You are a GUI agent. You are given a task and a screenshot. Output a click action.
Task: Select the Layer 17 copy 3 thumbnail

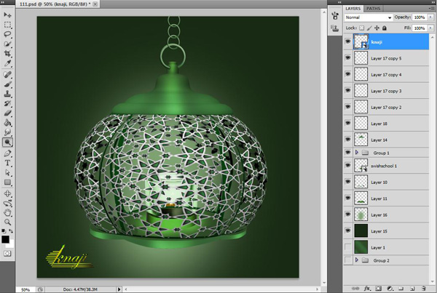pos(362,91)
